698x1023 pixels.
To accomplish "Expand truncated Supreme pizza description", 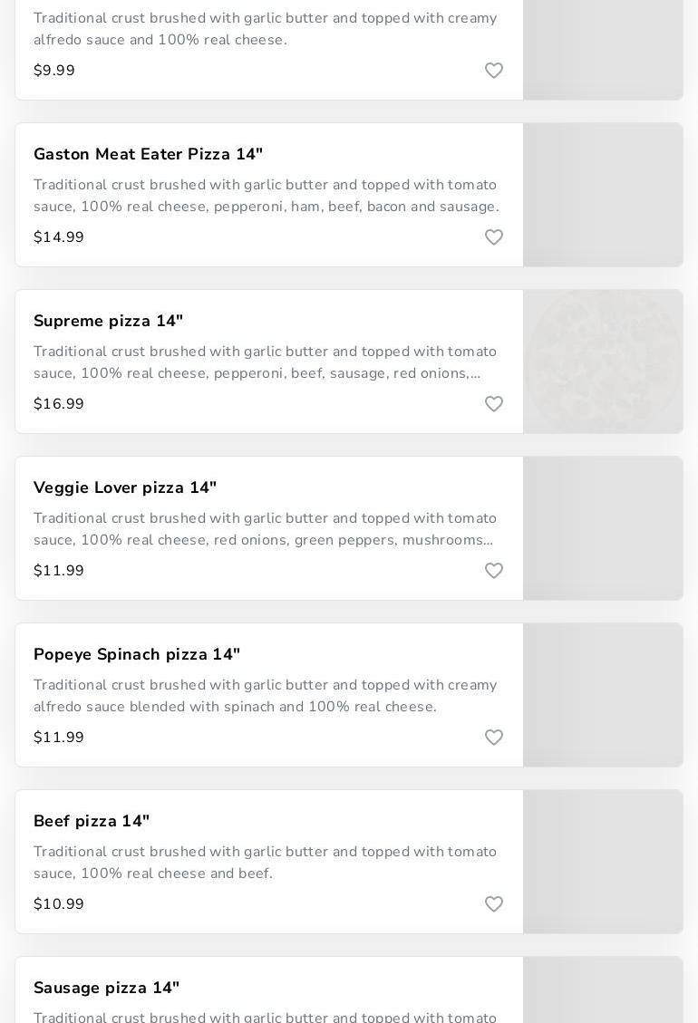I will click(265, 362).
